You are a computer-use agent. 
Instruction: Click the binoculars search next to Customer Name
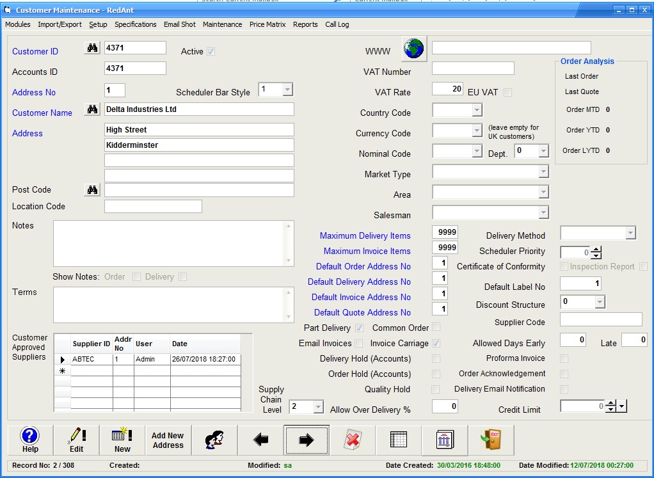point(92,109)
